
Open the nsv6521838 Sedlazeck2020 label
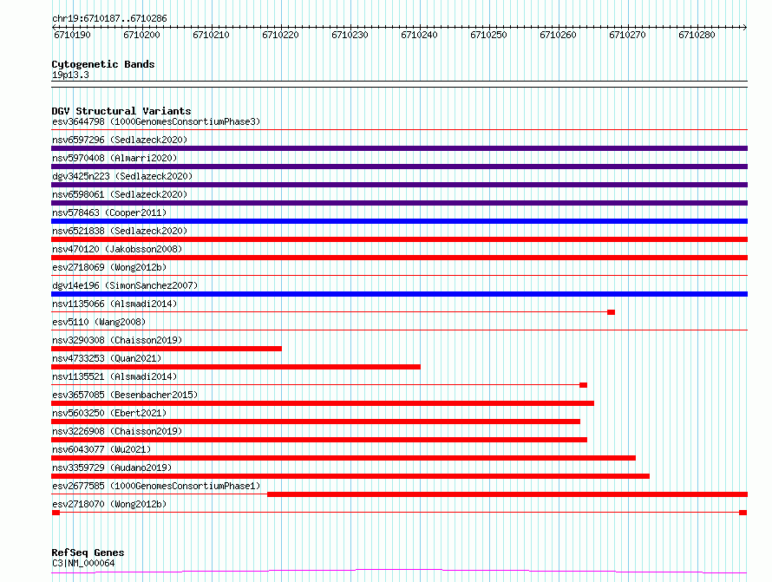pos(120,231)
